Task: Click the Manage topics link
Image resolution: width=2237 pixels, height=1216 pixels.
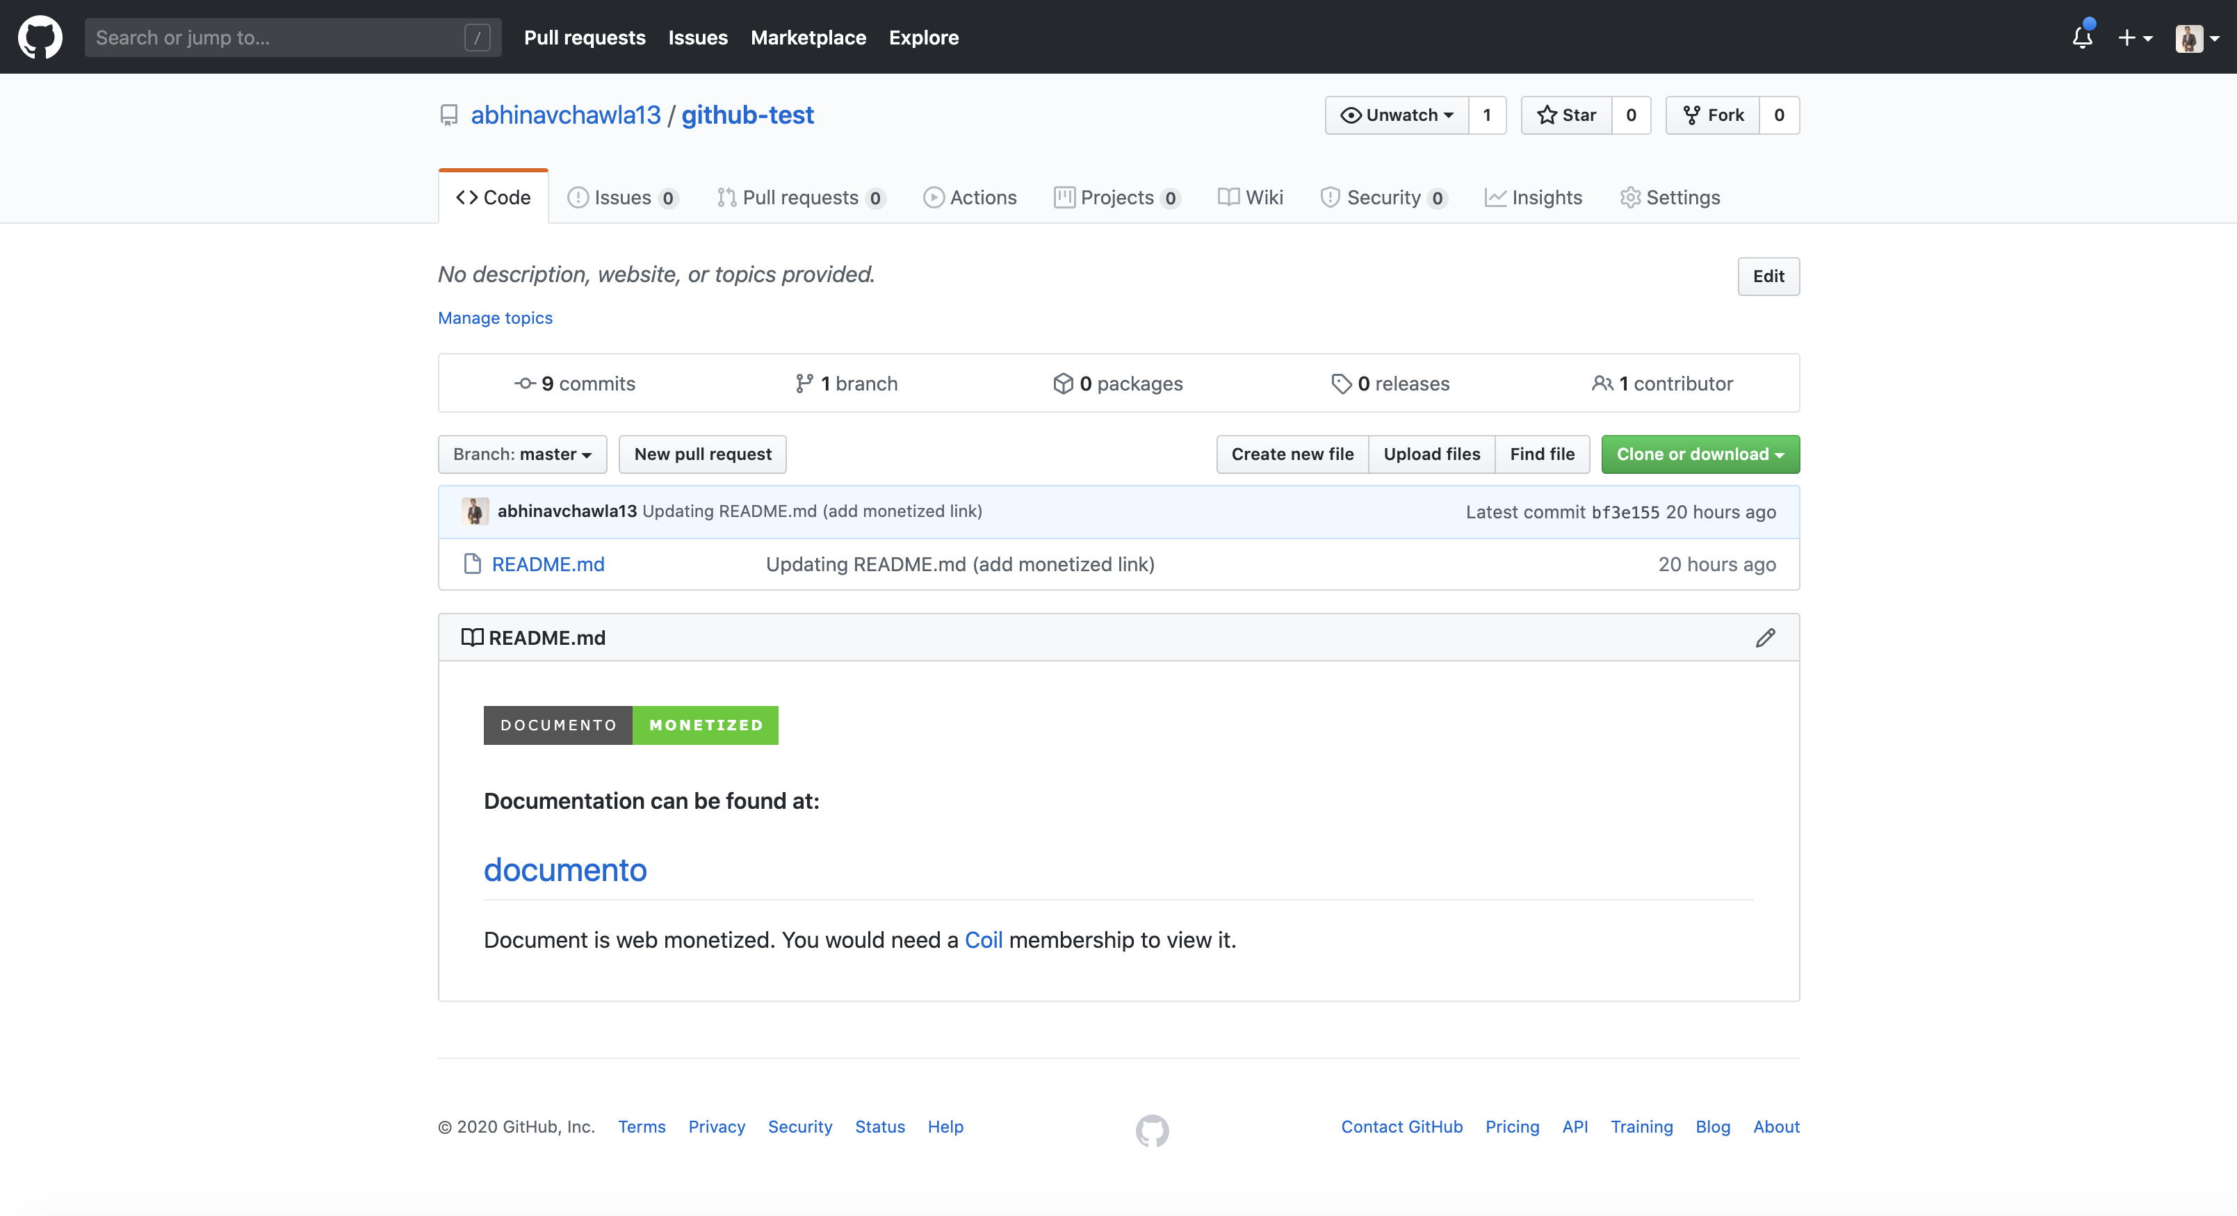Action: (495, 318)
